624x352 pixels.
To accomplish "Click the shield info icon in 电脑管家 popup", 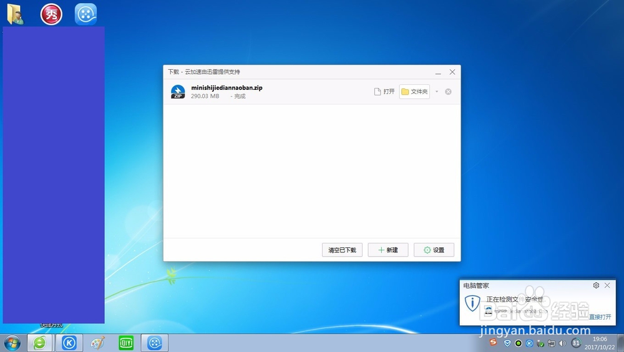I will point(472,303).
